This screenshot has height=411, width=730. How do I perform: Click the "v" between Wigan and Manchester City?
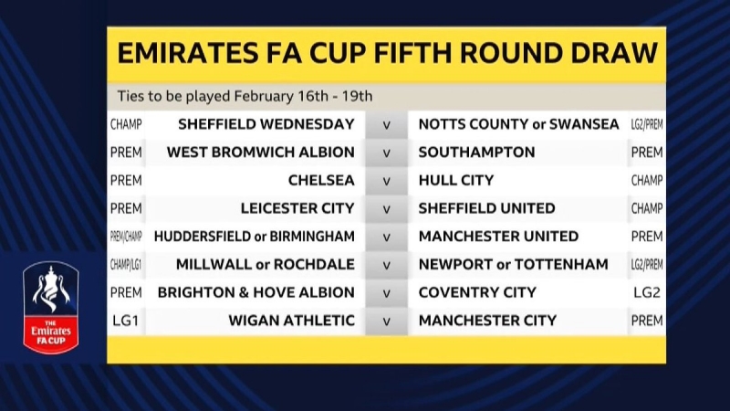386,321
